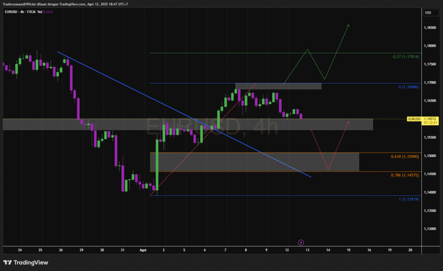
Task: Click the Agst date label on time axis
Action: [x=144, y=250]
